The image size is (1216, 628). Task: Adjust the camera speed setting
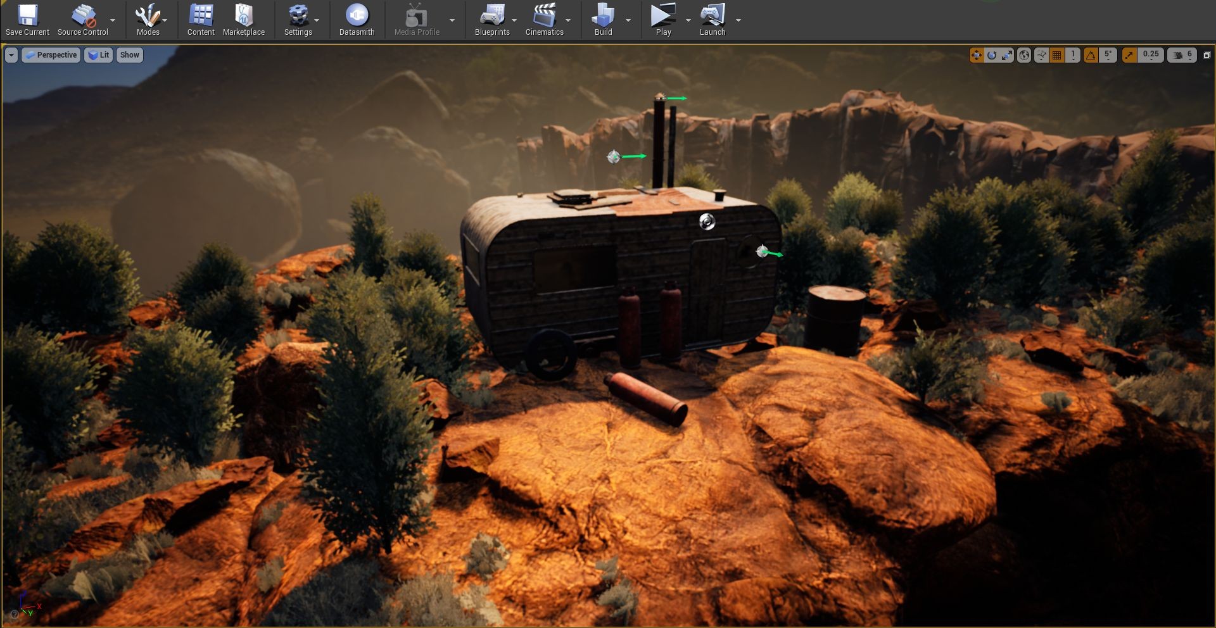point(1182,55)
